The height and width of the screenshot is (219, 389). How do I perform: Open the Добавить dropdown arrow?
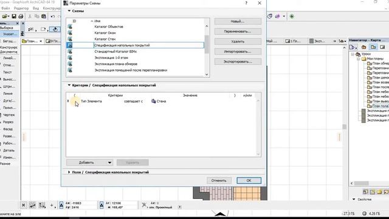(x=109, y=162)
